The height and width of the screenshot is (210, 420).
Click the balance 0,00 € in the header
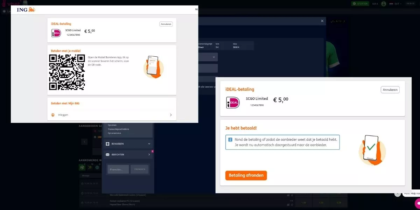[x=375, y=3]
